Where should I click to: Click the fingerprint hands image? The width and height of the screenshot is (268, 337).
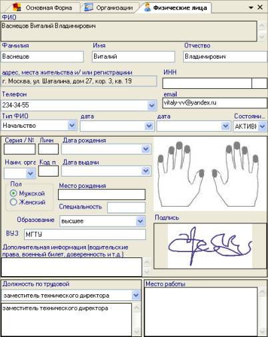(210, 173)
